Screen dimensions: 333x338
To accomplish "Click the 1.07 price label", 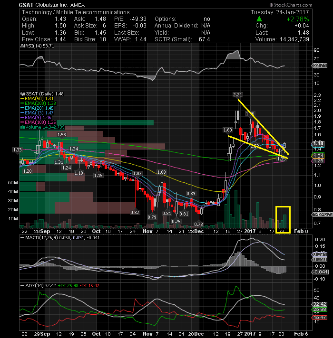I will click(x=137, y=174).
